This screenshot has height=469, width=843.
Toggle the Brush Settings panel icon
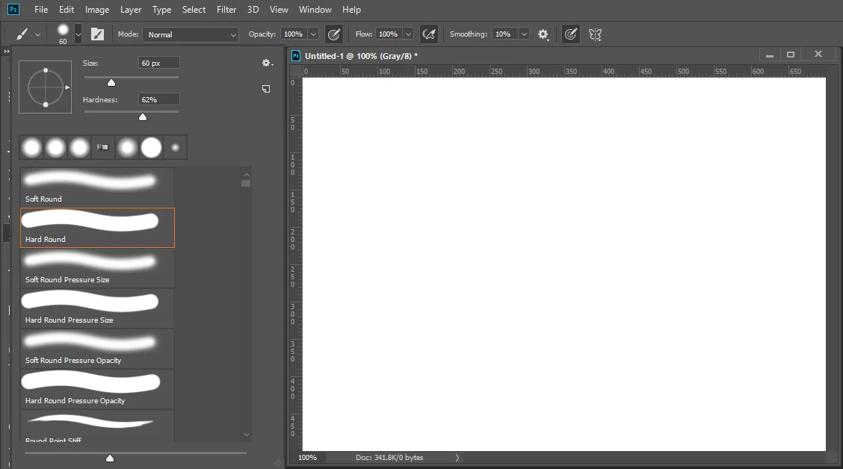point(97,34)
